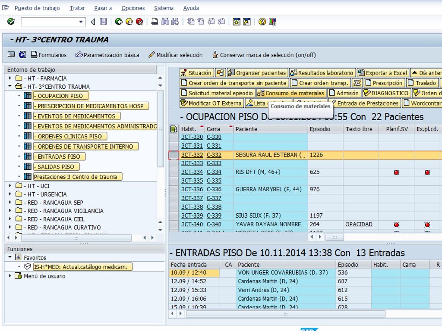Expand the RED - RANCAGUA SEP folder
Image resolution: width=442 pixels, height=331 pixels.
coord(10,203)
